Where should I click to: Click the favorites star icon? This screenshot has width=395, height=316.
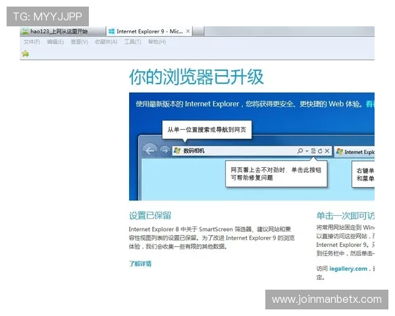26,53
